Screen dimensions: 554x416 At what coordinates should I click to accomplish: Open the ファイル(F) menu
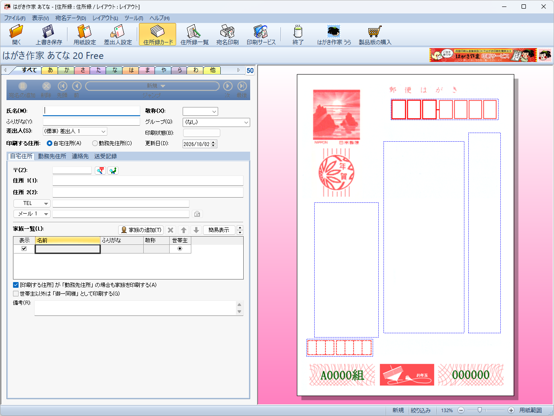pyautogui.click(x=15, y=18)
